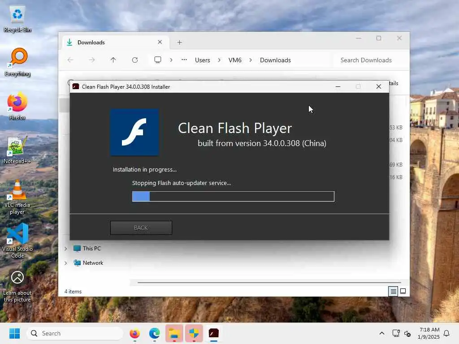
Task: Select Users in the address breadcrumb
Action: click(203, 60)
